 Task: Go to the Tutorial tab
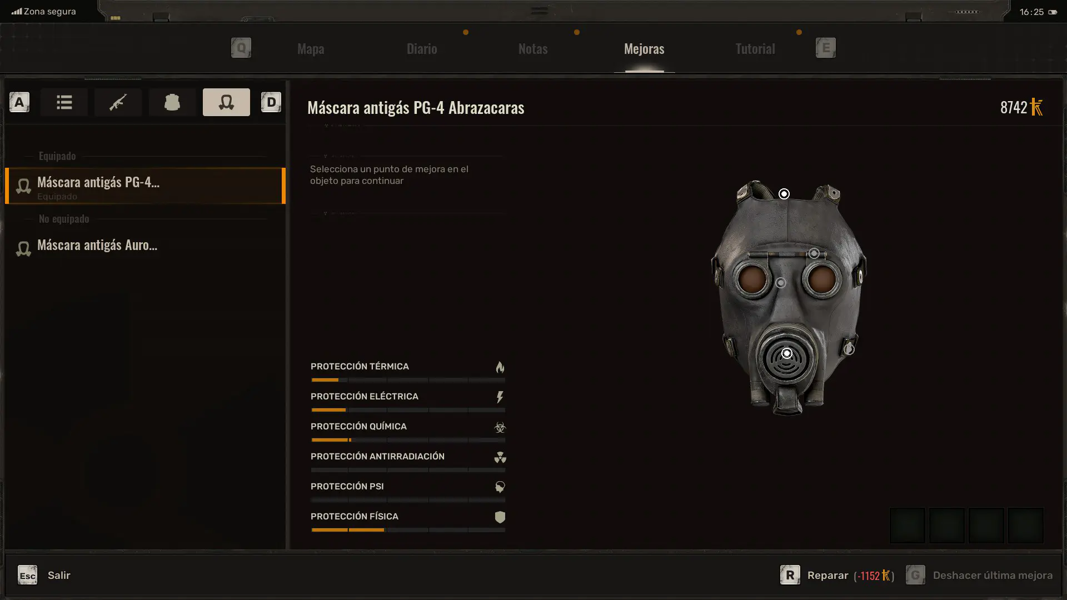point(755,49)
